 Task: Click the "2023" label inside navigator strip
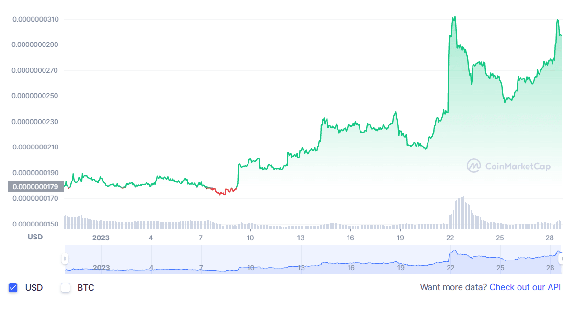click(x=101, y=268)
